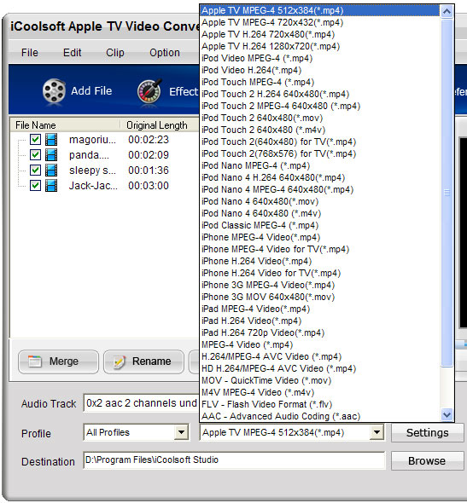
Task: Open the Audio Track dropdown
Action: click(141, 403)
